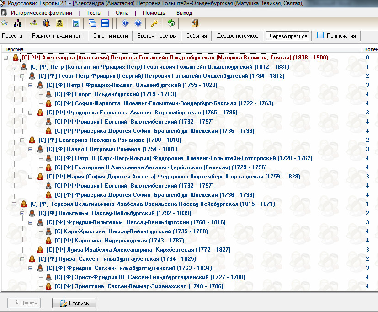Image resolution: width=378 pixels, height=312 pixels.
Task: Select Фридрих I Евгений (1732 - 1797) under Мария Федоровна
Action: [134, 186]
